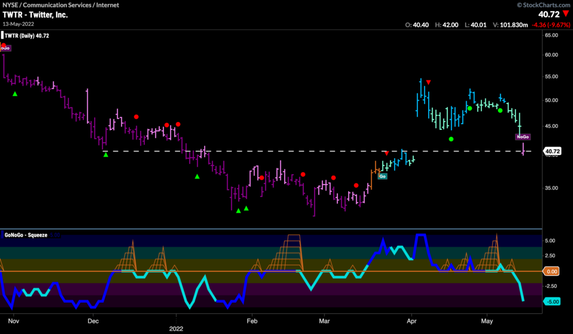573x334 pixels.
Task: Click the O: 40.40 open value
Action: [x=417, y=25]
